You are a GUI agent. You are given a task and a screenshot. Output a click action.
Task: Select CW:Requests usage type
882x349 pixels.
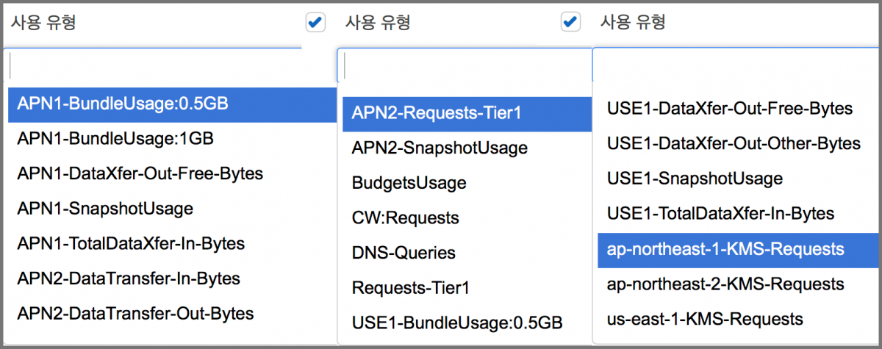405,217
